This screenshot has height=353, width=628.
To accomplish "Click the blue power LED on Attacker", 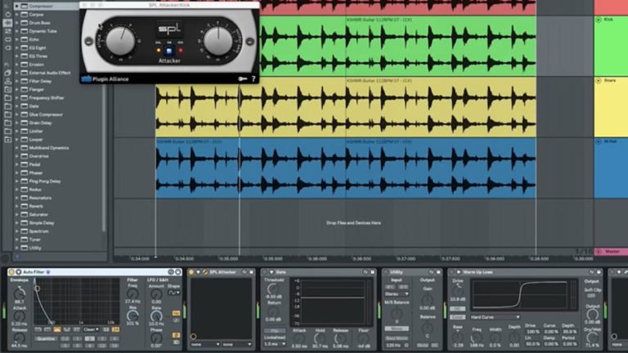I will coord(169,51).
